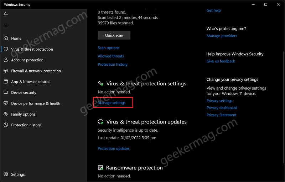Select the Virus & threat protection shield icon
Image resolution: width=285 pixels, height=182 pixels.
[x=6, y=49]
